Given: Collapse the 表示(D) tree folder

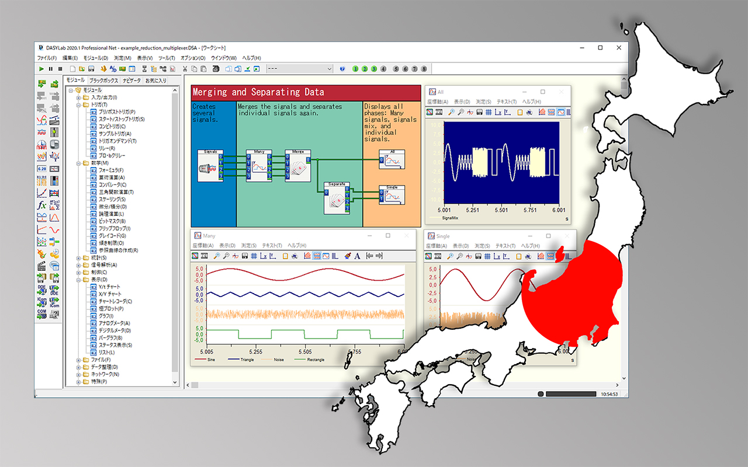Looking at the screenshot, I should [x=78, y=280].
